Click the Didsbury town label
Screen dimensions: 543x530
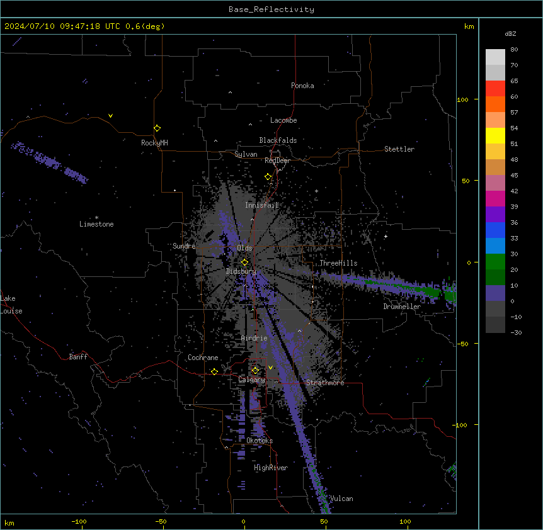(x=241, y=271)
